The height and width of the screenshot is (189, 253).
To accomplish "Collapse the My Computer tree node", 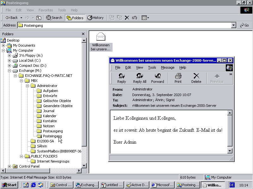I will point(3,50).
